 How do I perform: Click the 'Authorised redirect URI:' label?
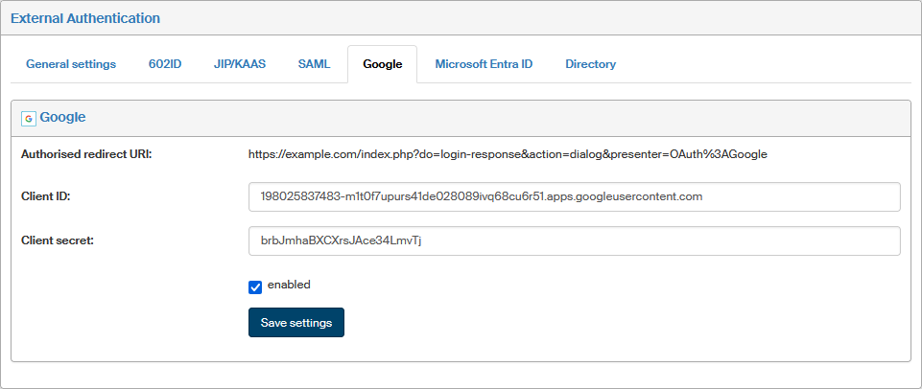click(x=86, y=153)
